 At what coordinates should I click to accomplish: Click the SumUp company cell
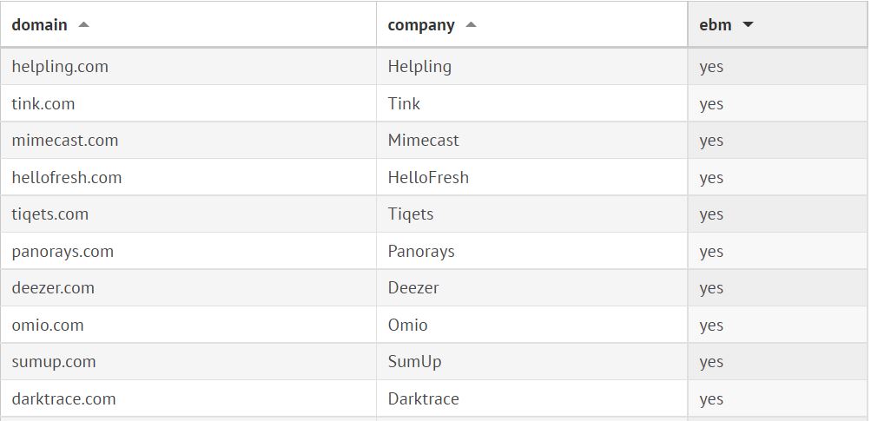tap(412, 362)
